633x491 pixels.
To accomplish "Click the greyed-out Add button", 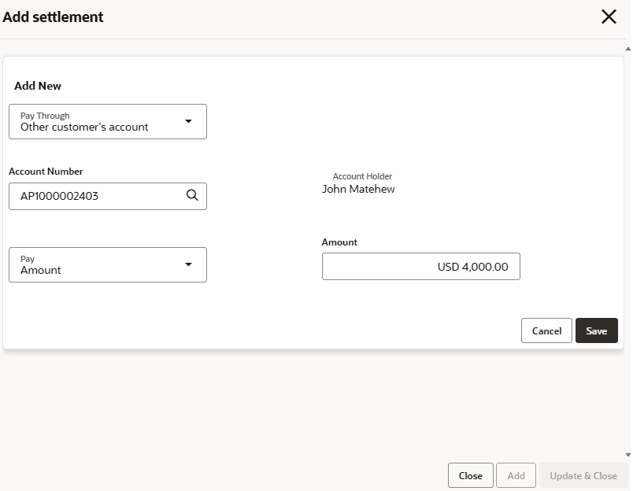I will (516, 475).
